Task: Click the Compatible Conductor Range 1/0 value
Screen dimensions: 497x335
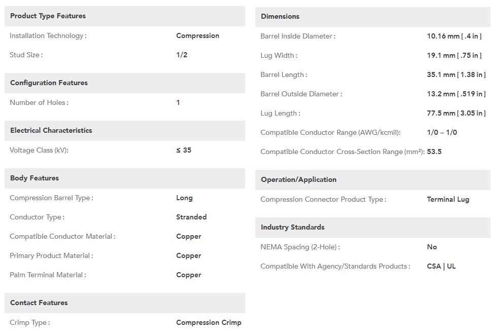Action: [x=442, y=133]
